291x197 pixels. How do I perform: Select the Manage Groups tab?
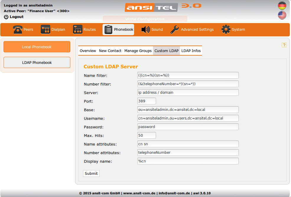pos(138,51)
